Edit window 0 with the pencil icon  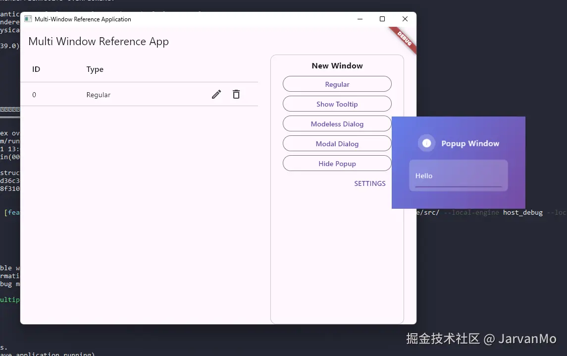point(216,95)
